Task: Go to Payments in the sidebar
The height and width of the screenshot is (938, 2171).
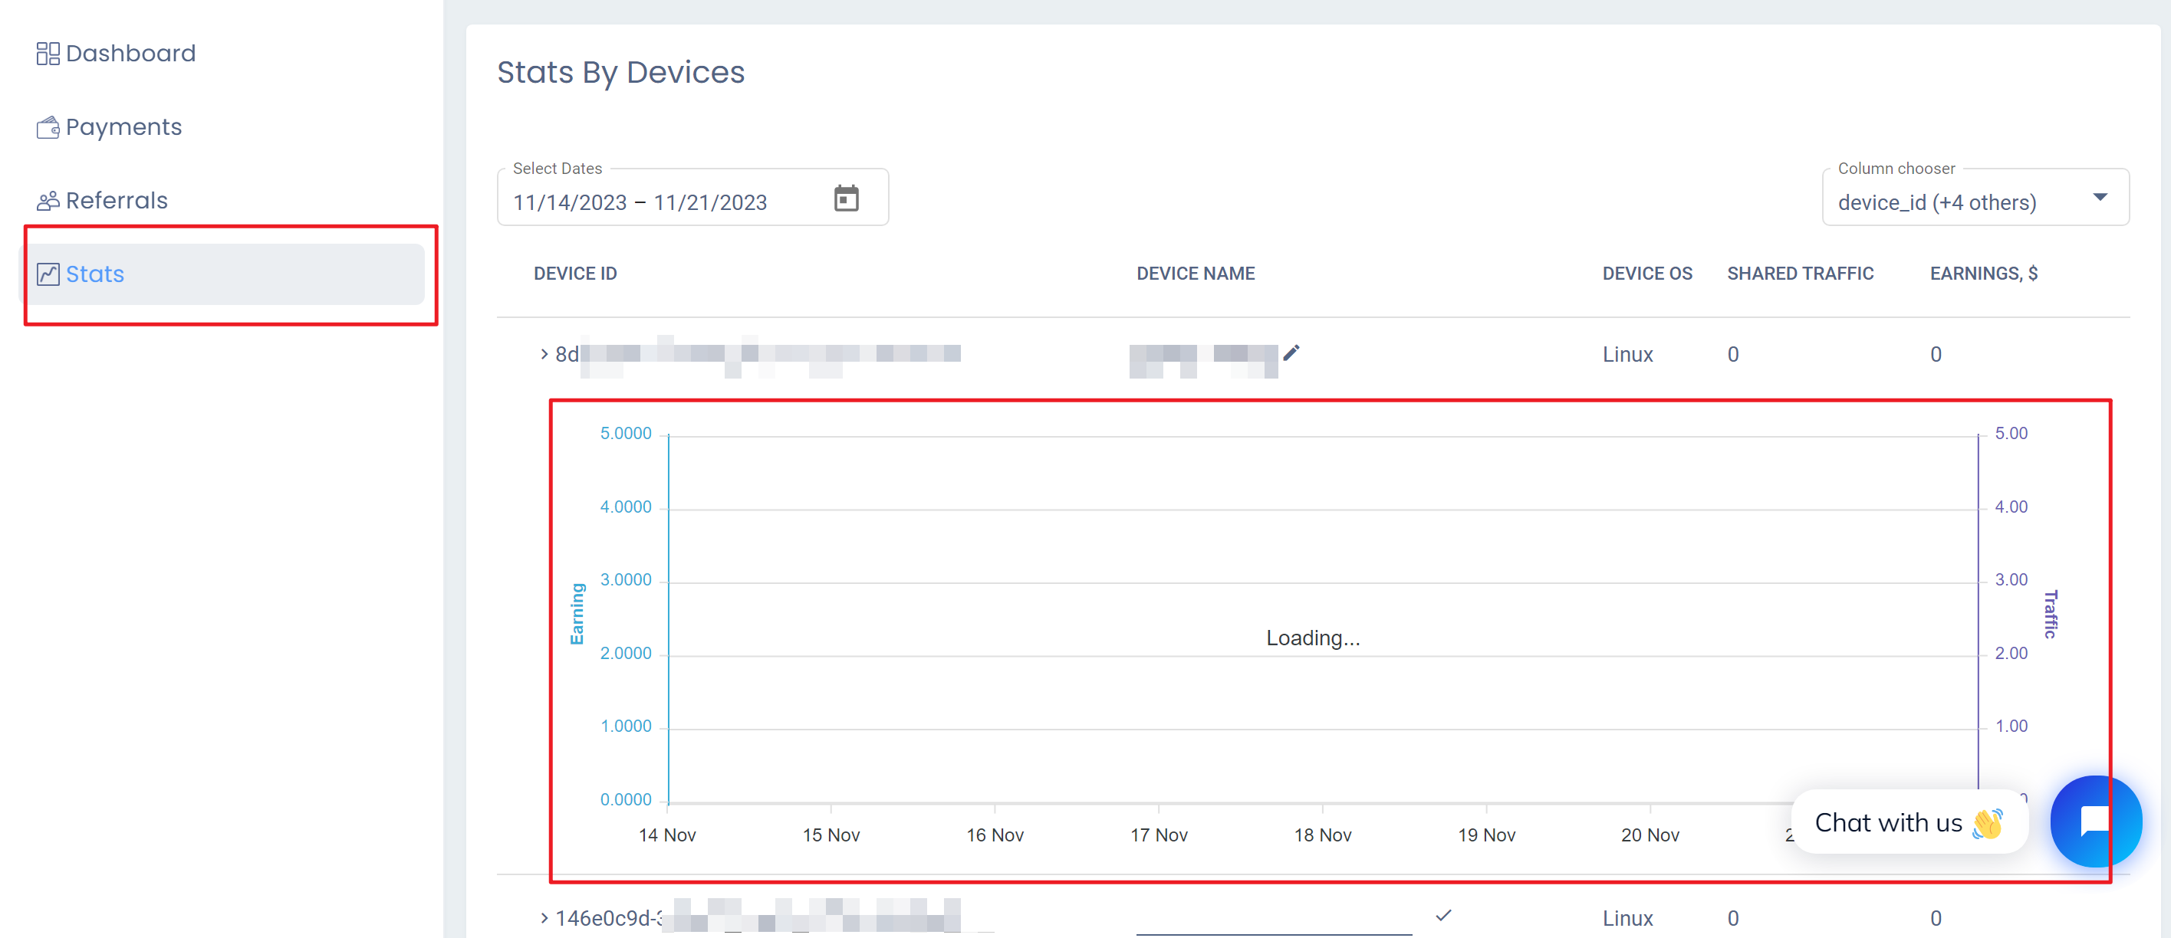Action: pos(110,127)
